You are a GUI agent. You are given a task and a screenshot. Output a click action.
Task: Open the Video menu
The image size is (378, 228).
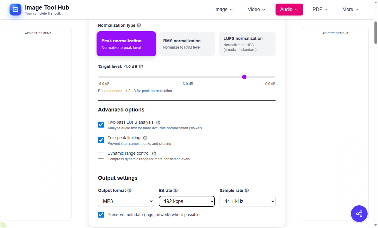256,9
